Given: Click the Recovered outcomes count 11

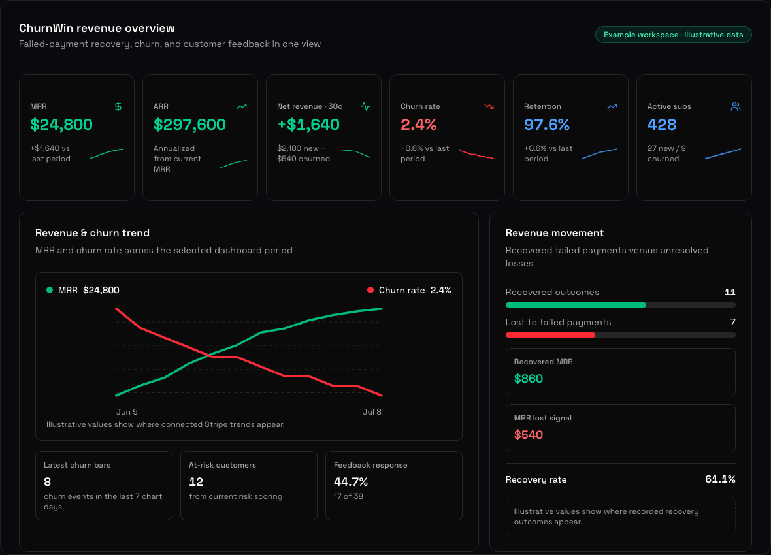Looking at the screenshot, I should (730, 292).
